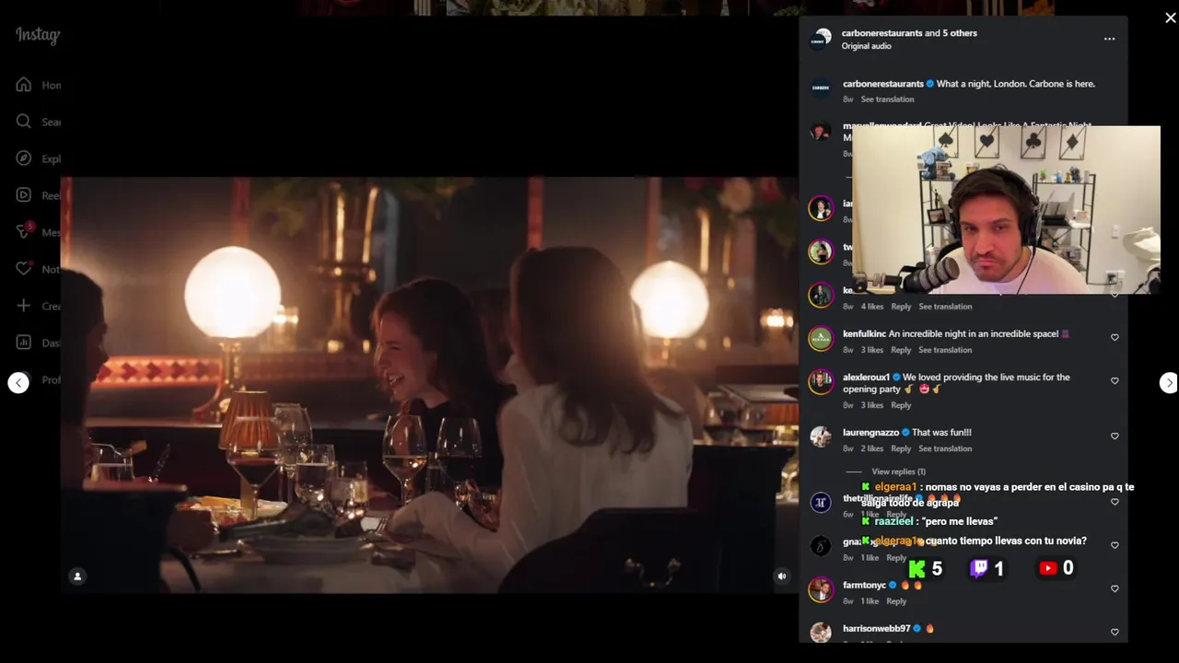View '3 likes' on alexleroux1's comment

[x=872, y=405]
